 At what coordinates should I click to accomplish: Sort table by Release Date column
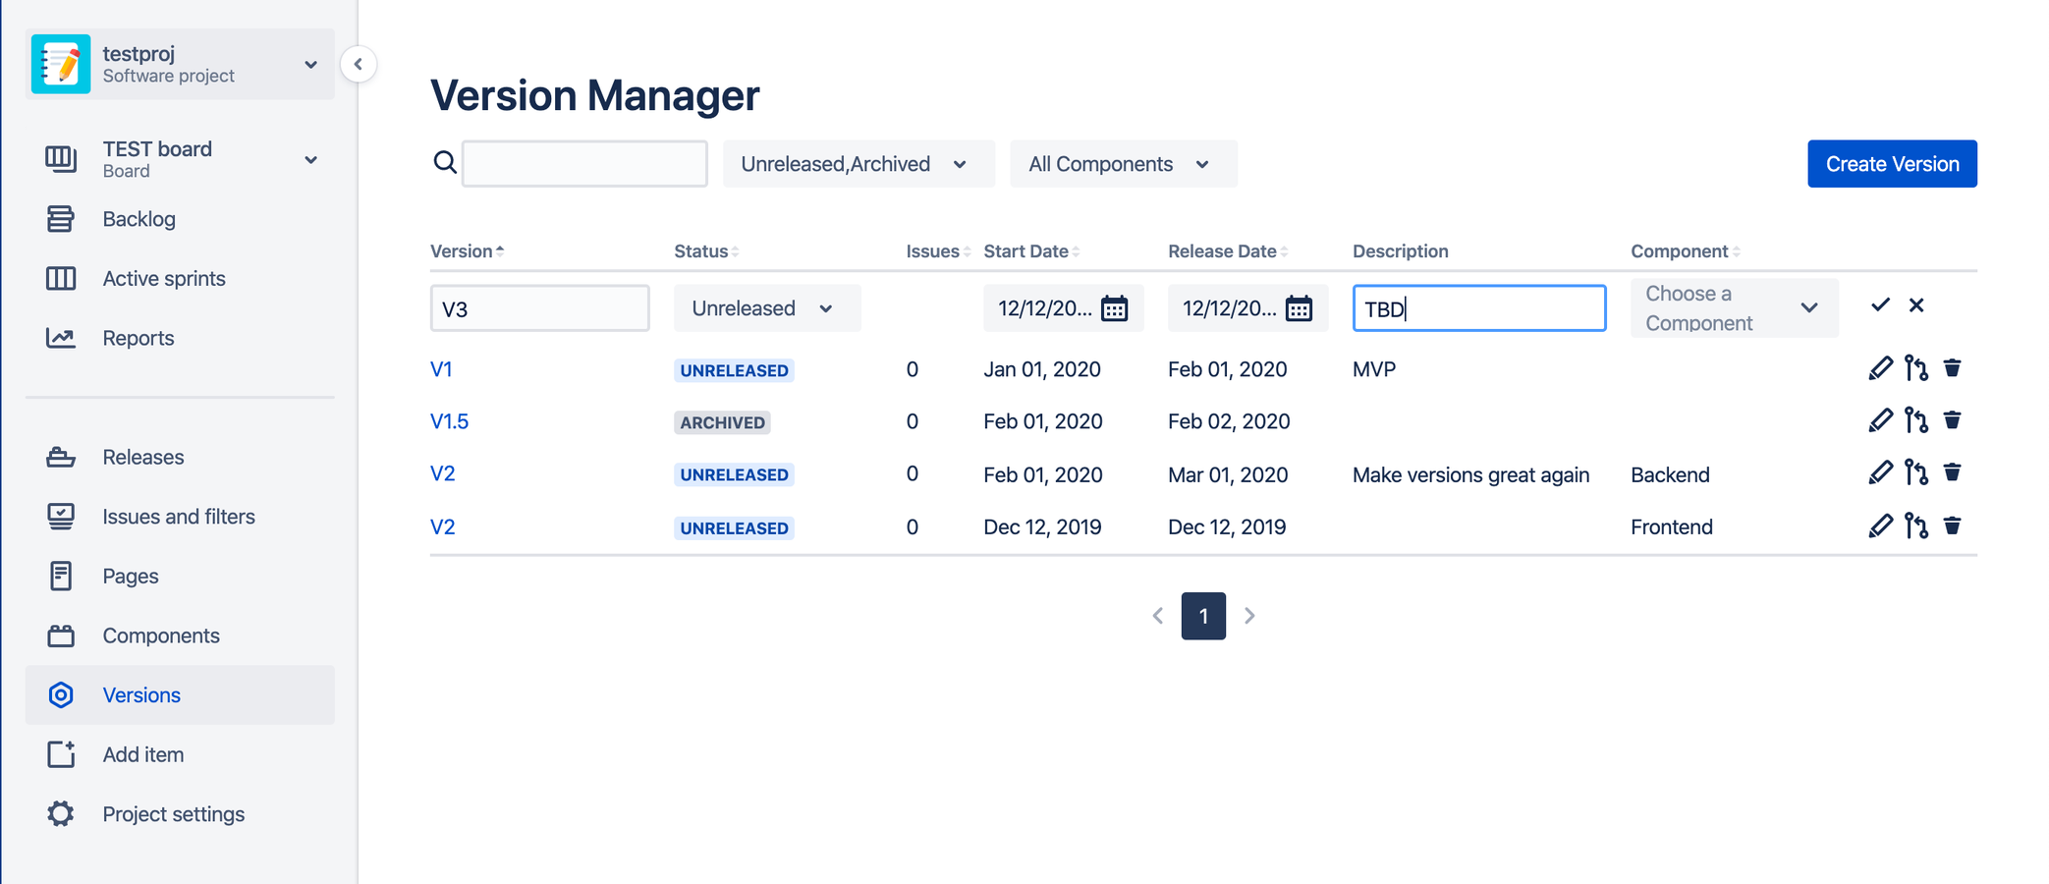point(1228,251)
